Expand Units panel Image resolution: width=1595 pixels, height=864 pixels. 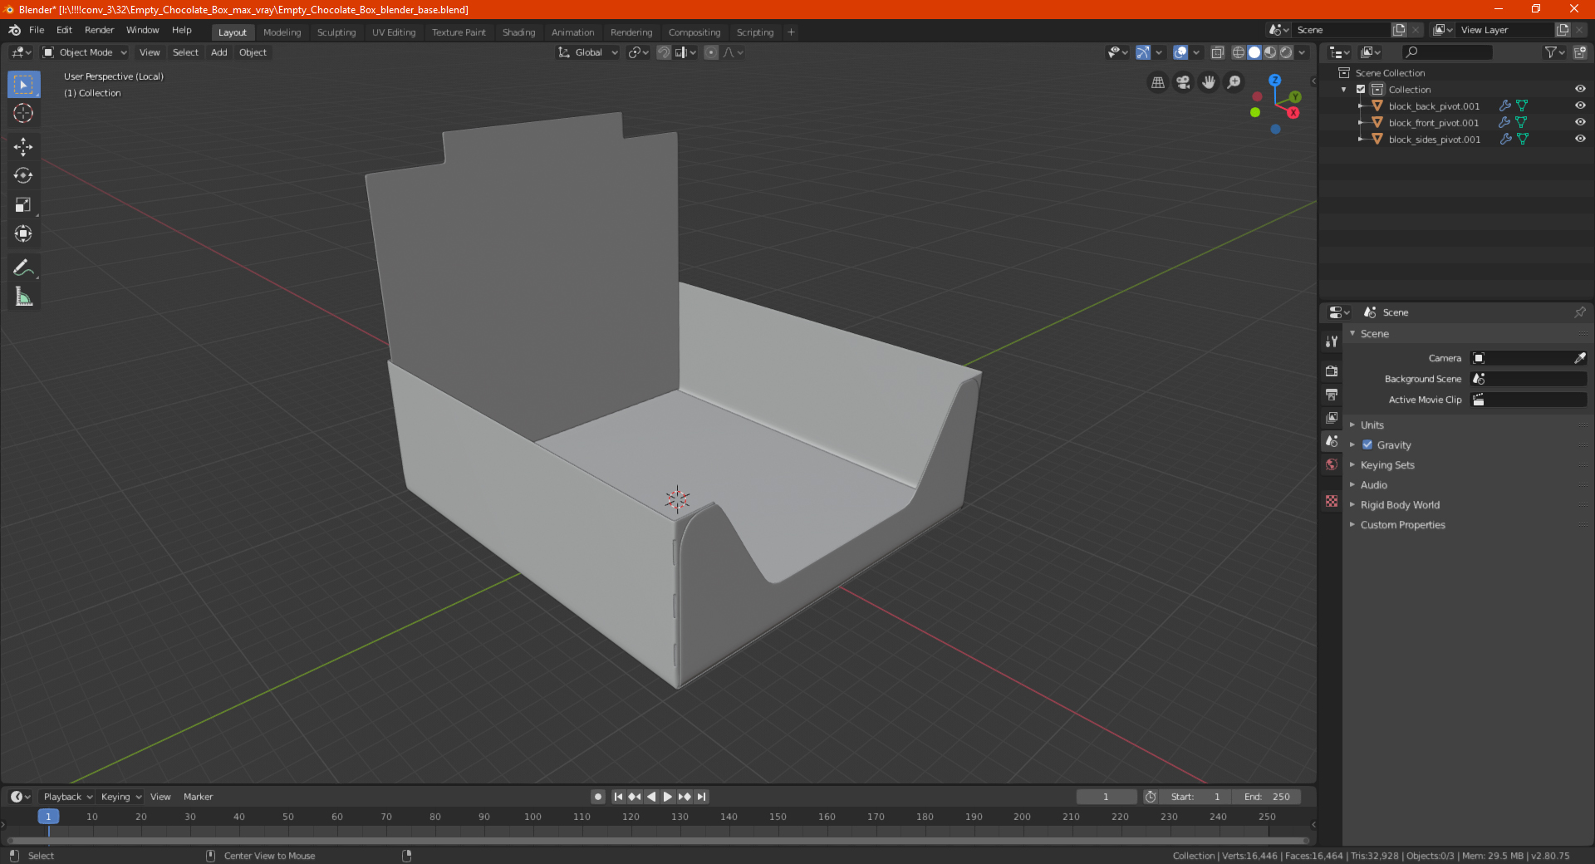pos(1372,425)
